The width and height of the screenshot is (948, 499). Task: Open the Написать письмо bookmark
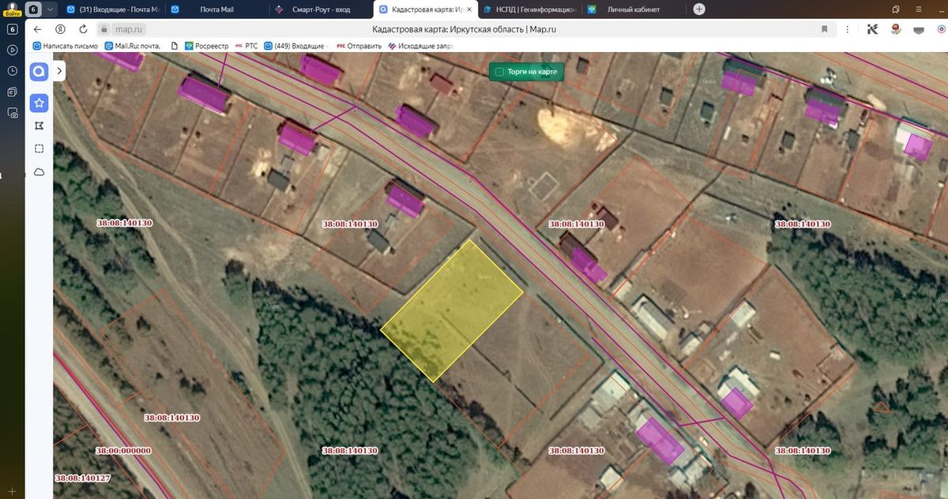coord(65,46)
